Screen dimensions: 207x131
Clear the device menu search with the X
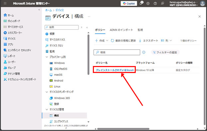(82, 27)
